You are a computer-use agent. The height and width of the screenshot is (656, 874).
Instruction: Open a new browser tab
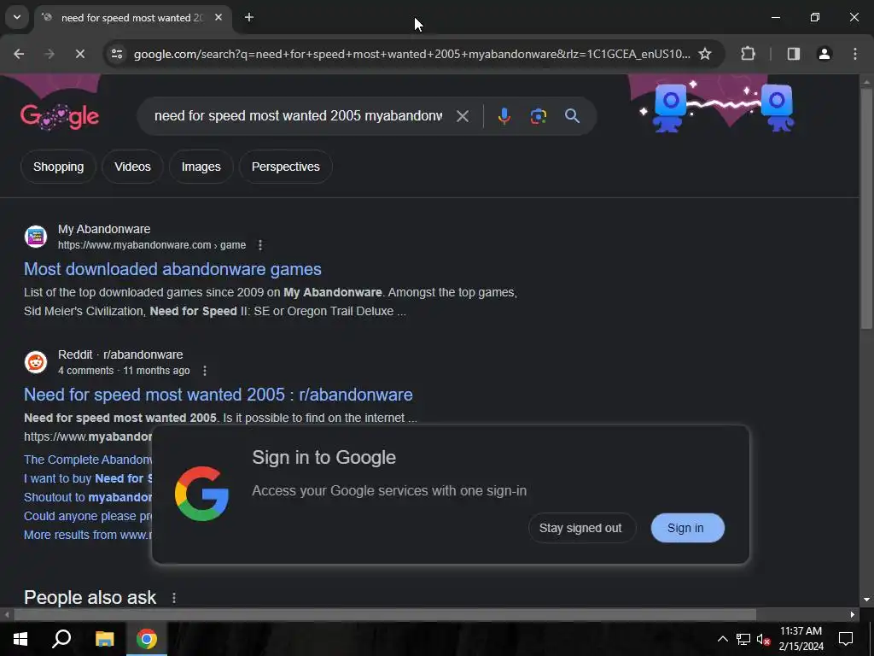(x=249, y=17)
